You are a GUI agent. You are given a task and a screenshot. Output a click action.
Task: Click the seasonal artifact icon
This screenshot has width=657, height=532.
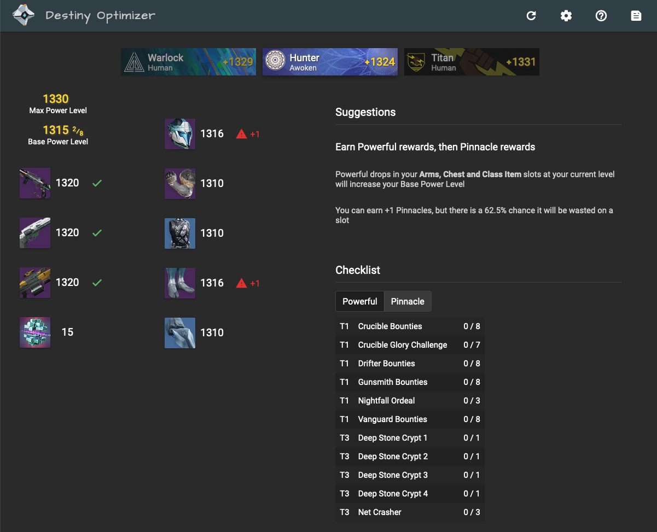35,332
